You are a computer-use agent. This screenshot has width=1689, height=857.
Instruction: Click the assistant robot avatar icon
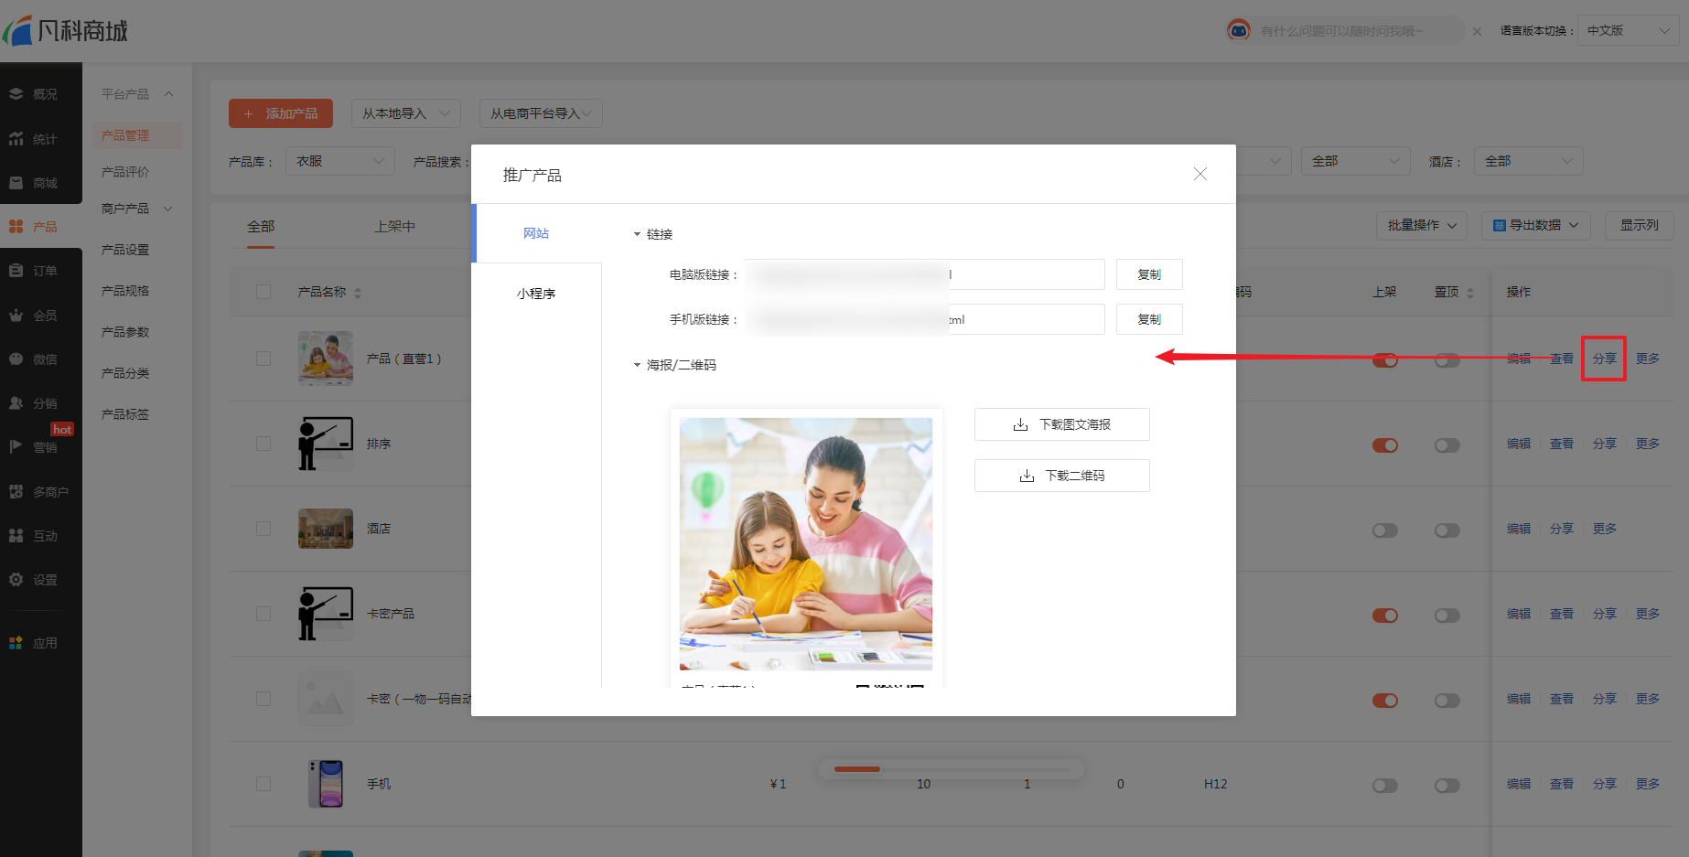(1238, 30)
